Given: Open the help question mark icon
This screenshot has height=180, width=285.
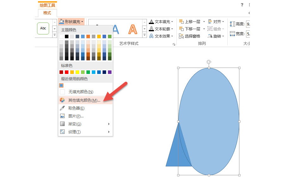Looking at the screenshot, I should tap(242, 5).
